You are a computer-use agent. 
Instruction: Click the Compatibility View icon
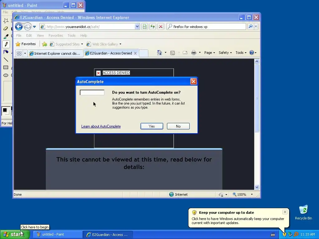[145, 26]
